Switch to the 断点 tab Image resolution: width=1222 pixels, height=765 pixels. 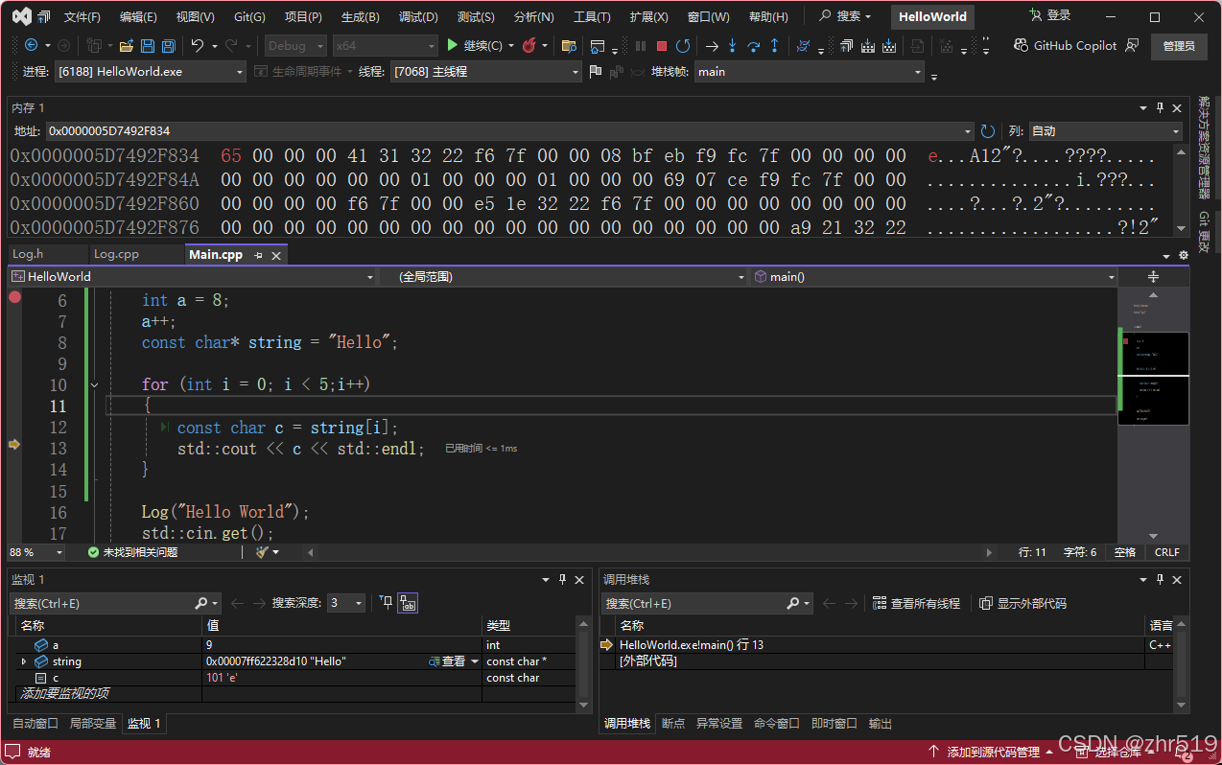[x=673, y=724]
